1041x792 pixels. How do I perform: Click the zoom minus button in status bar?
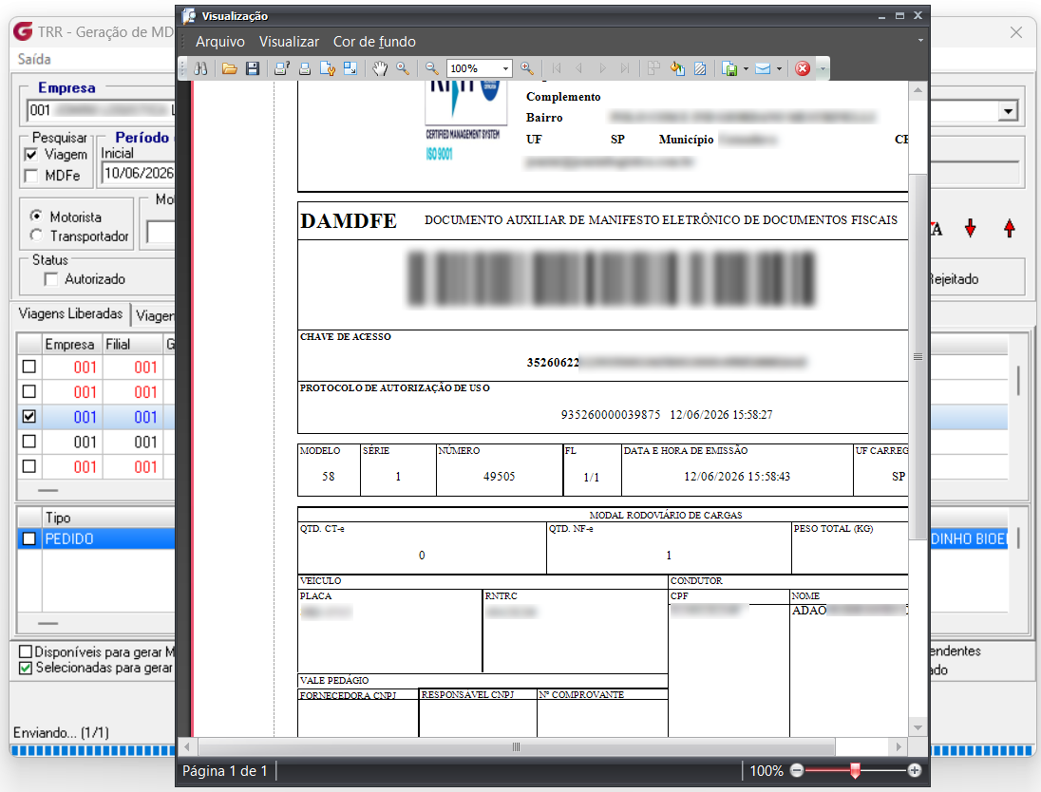[x=797, y=771]
